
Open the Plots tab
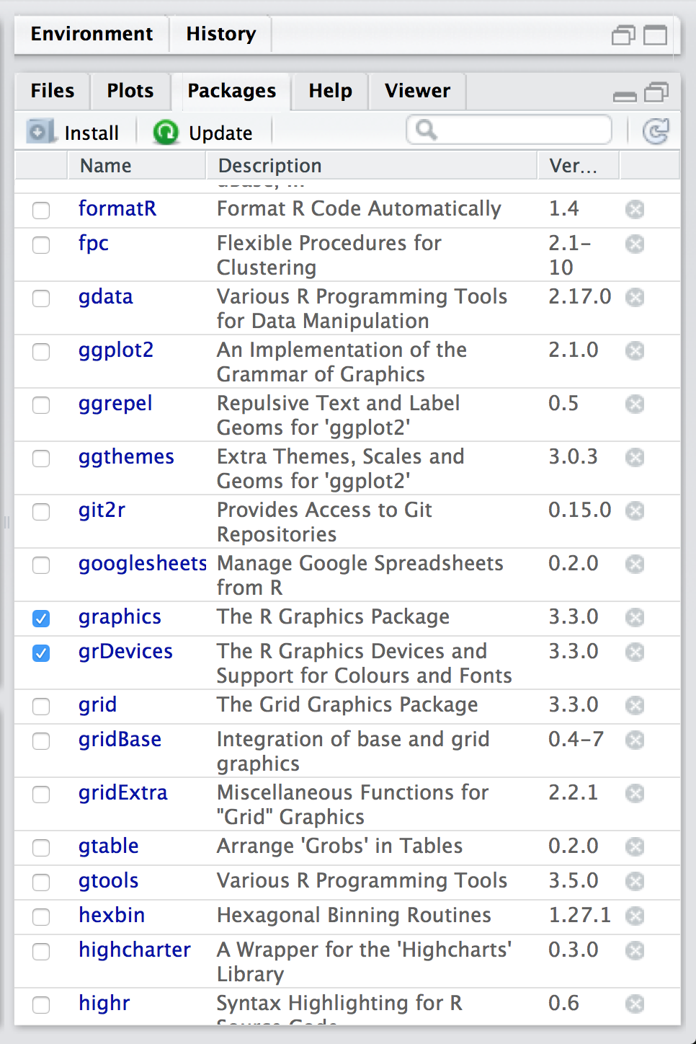pyautogui.click(x=130, y=91)
